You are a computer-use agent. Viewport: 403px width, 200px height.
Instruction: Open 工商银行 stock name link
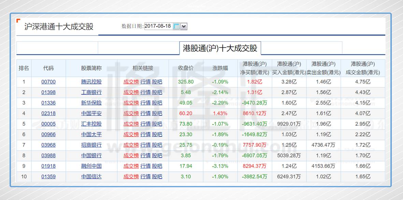point(91,92)
